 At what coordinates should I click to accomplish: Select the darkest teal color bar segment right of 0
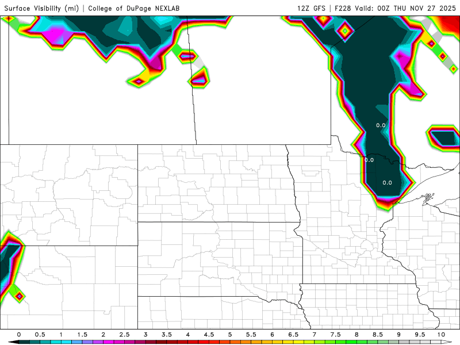24,342
